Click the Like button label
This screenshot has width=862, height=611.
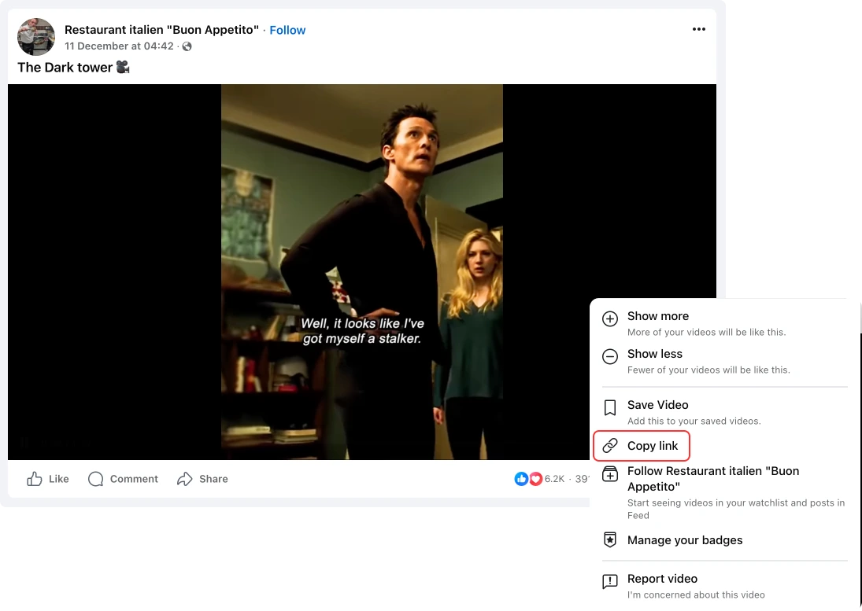click(59, 479)
